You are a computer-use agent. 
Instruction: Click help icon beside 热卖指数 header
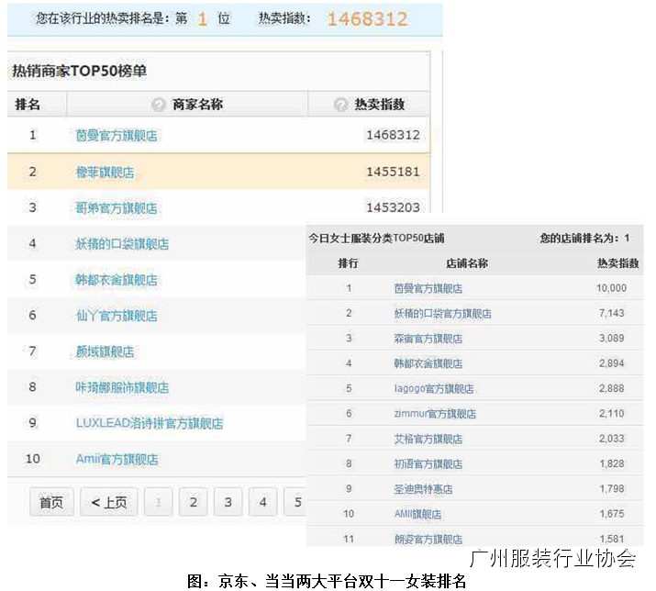point(340,105)
